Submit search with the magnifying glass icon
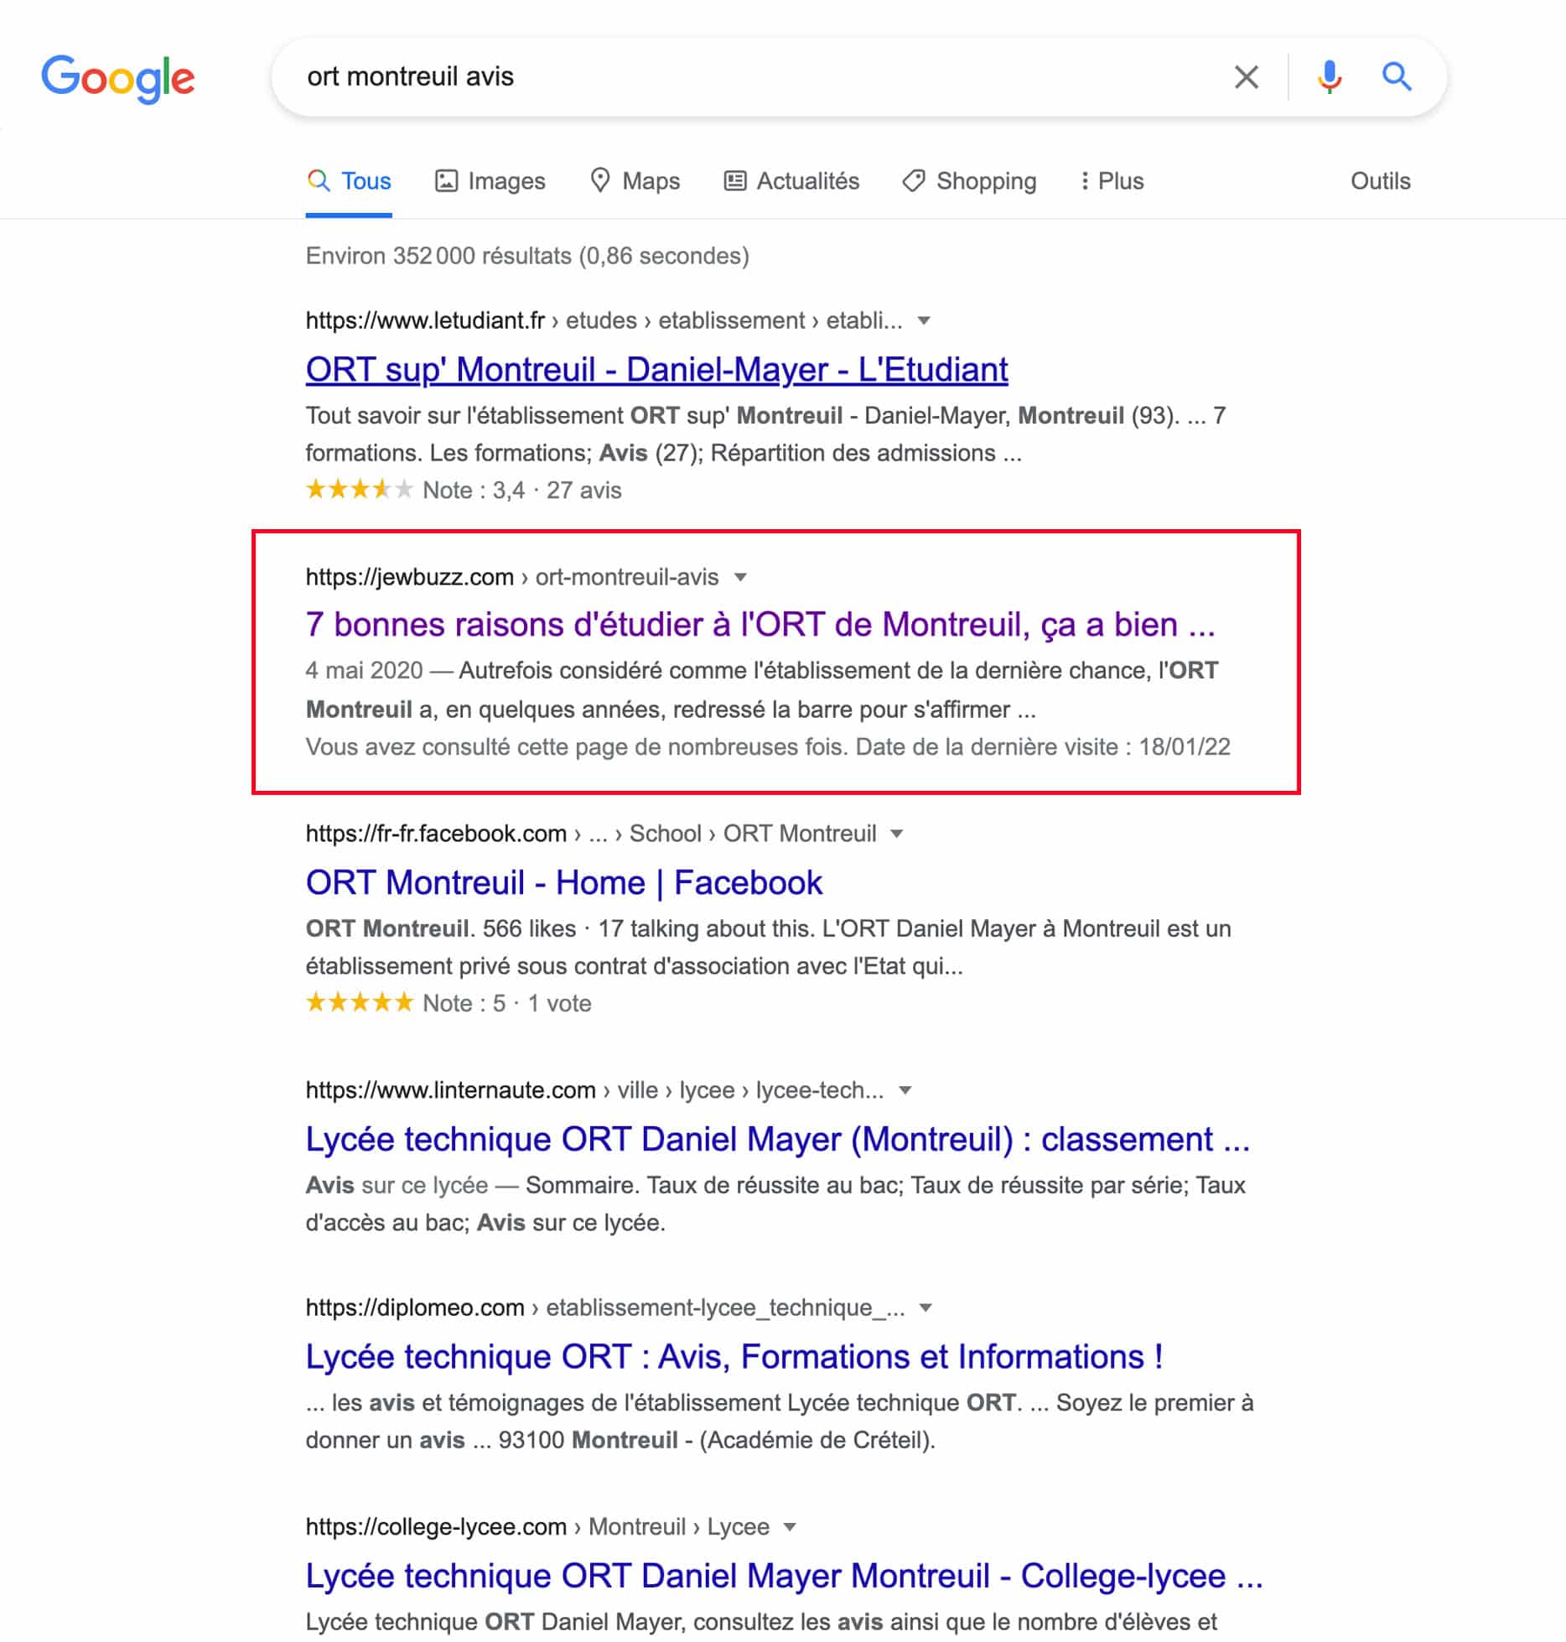1566x1642 pixels. coord(1397,77)
